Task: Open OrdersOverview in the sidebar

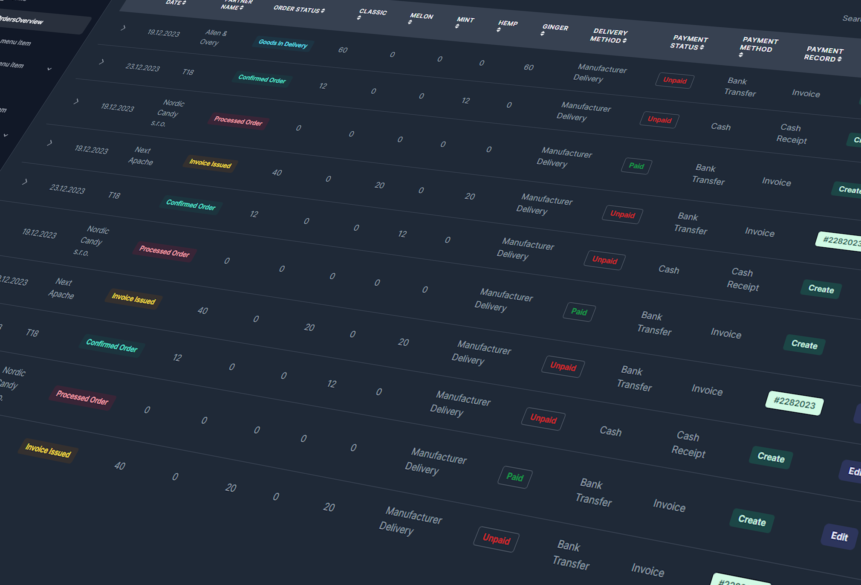Action: pyautogui.click(x=21, y=20)
